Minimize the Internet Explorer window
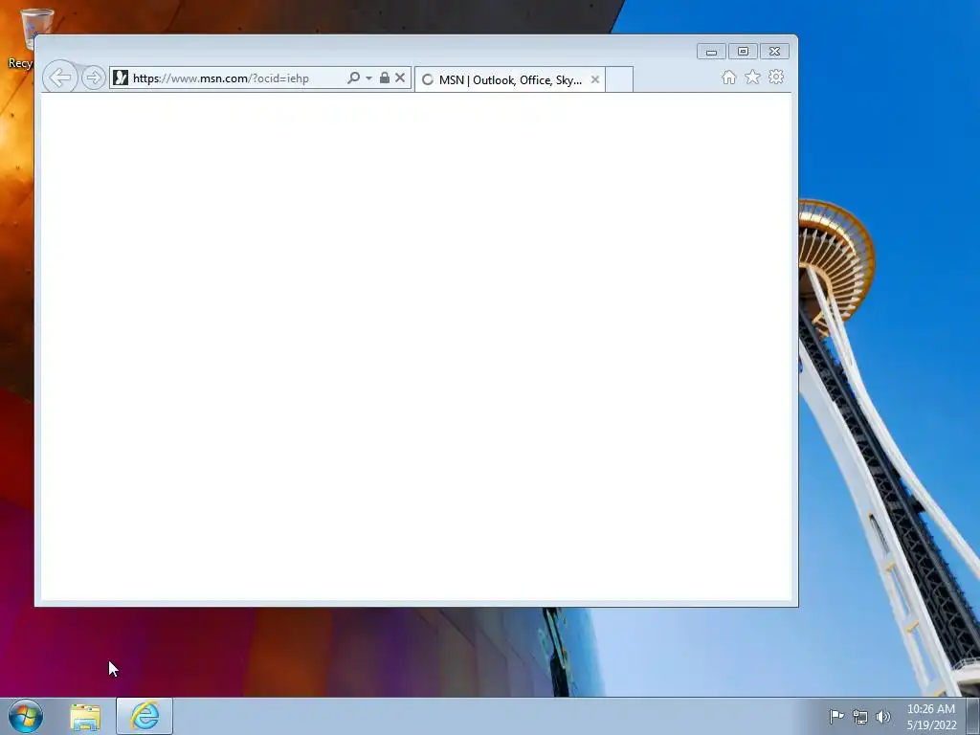Viewport: 980px width, 735px height. pyautogui.click(x=711, y=52)
